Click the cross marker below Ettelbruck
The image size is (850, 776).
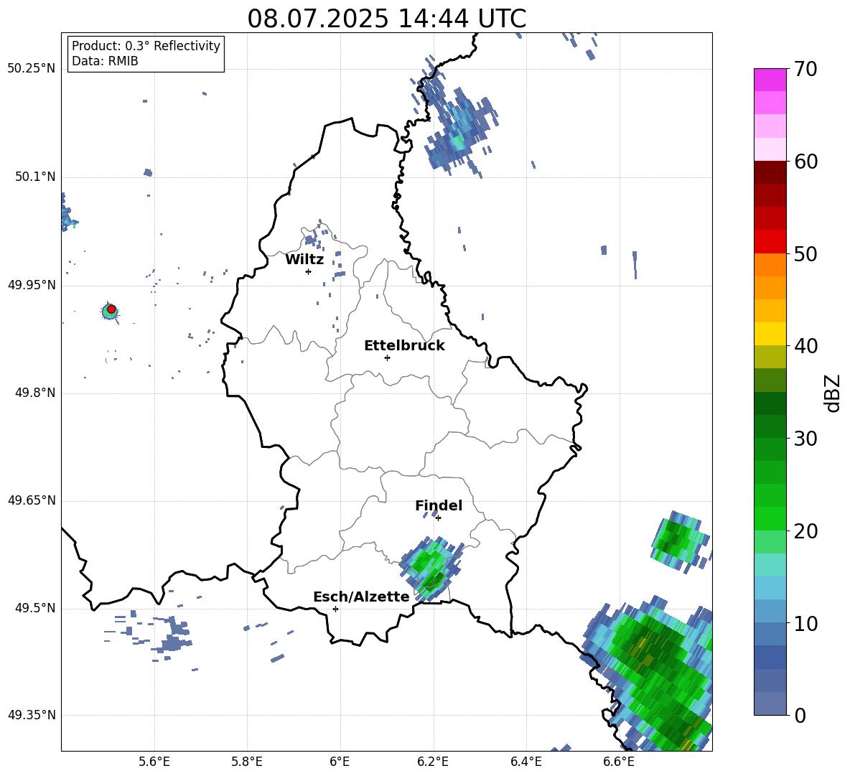pyautogui.click(x=387, y=357)
